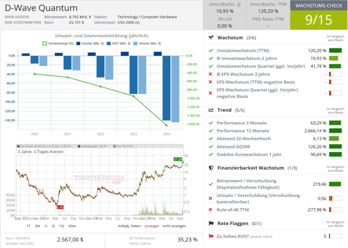The image size is (348, 248).
Task: Select the 10J chart time range
Action: click(61, 226)
